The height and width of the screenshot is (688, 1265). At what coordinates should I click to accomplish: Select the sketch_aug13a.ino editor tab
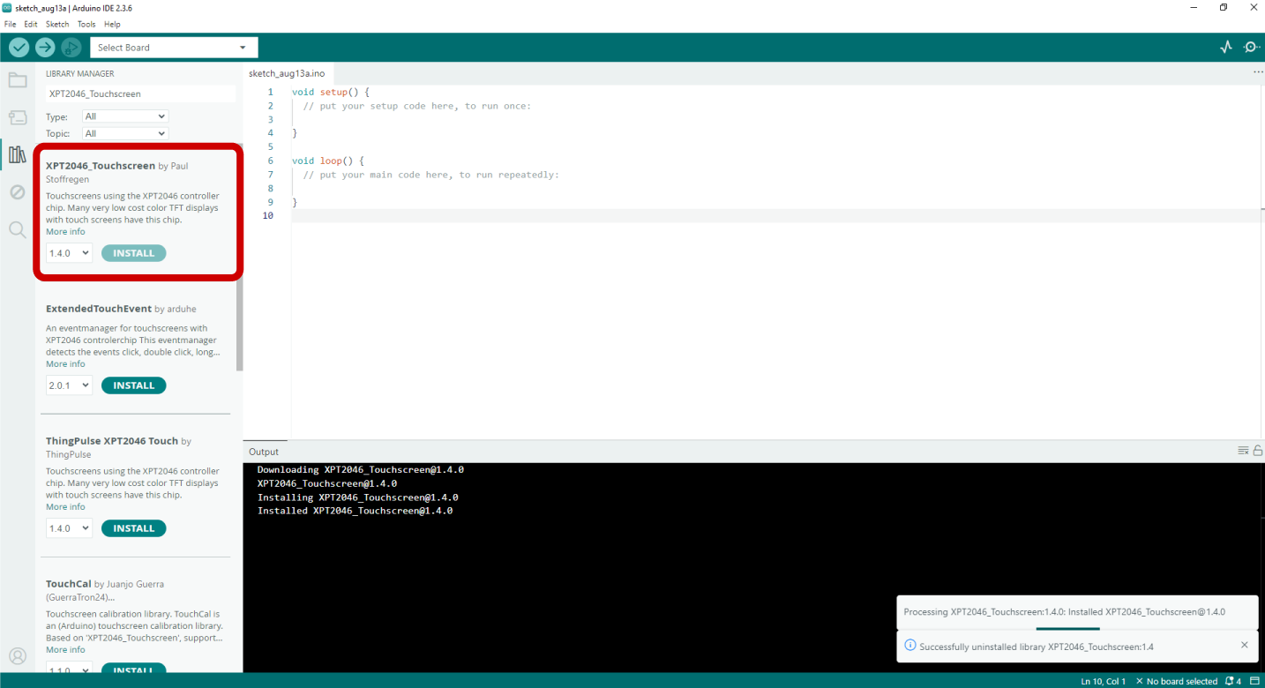click(x=287, y=73)
